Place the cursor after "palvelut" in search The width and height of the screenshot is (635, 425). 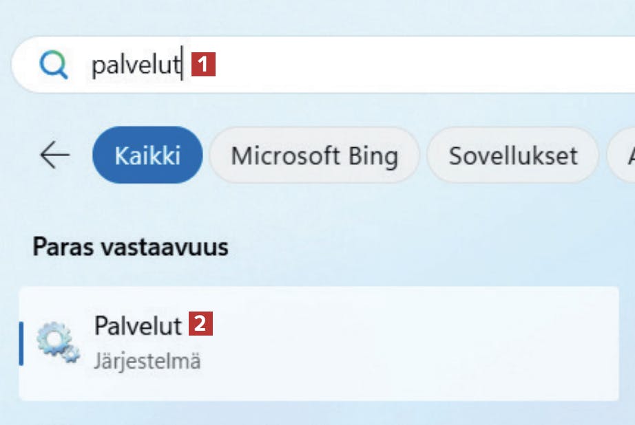[x=182, y=65]
